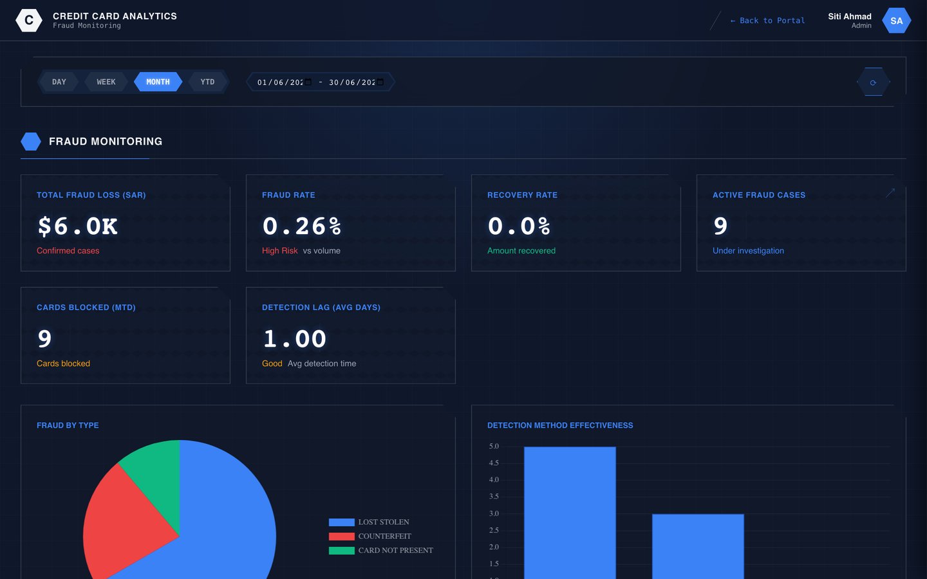
Task: Click the Fraud Rate 0.26% value
Action: pyautogui.click(x=302, y=226)
